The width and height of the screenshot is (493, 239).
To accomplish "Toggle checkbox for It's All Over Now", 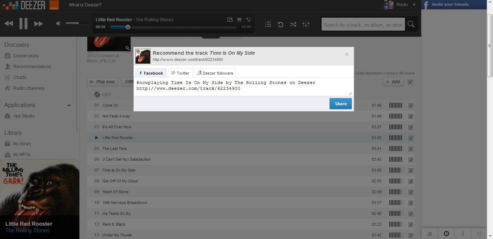I will 411,127.
